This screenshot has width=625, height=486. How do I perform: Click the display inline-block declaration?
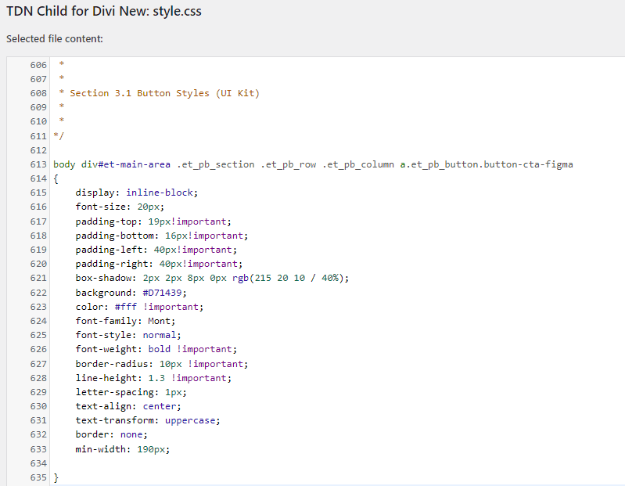tap(137, 193)
